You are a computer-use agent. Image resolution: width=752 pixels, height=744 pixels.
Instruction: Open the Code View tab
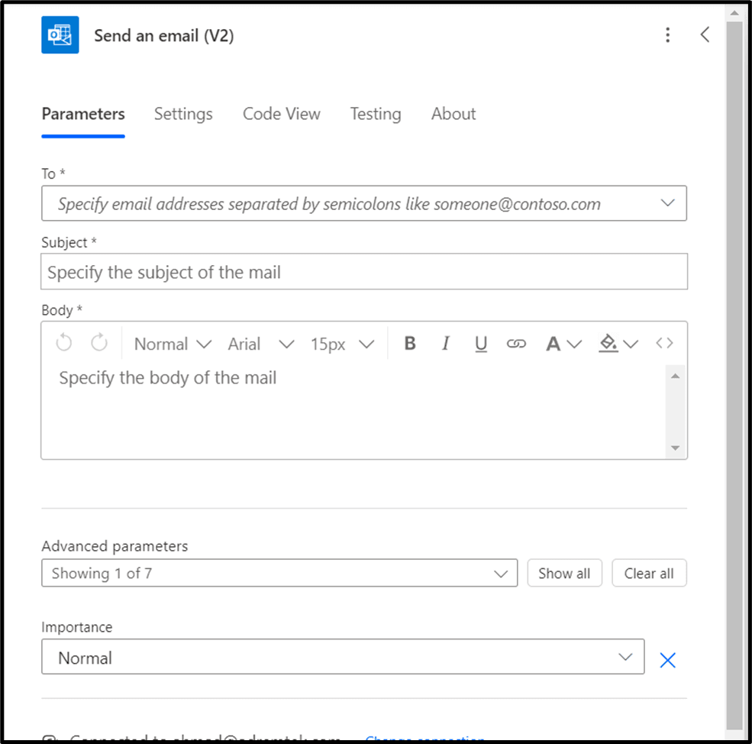pyautogui.click(x=282, y=114)
